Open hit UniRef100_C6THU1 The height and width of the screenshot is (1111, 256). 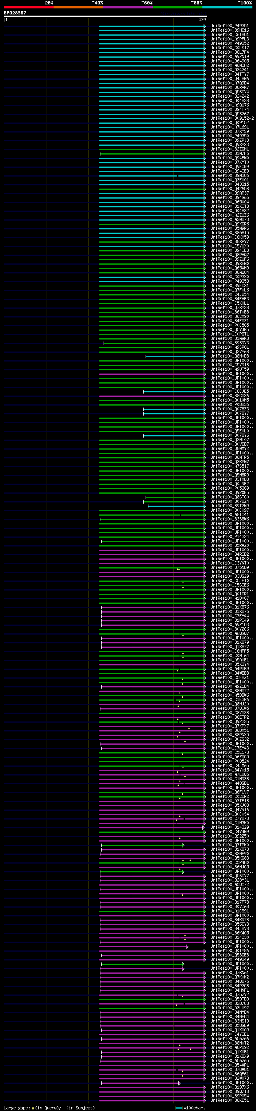[230, 34]
